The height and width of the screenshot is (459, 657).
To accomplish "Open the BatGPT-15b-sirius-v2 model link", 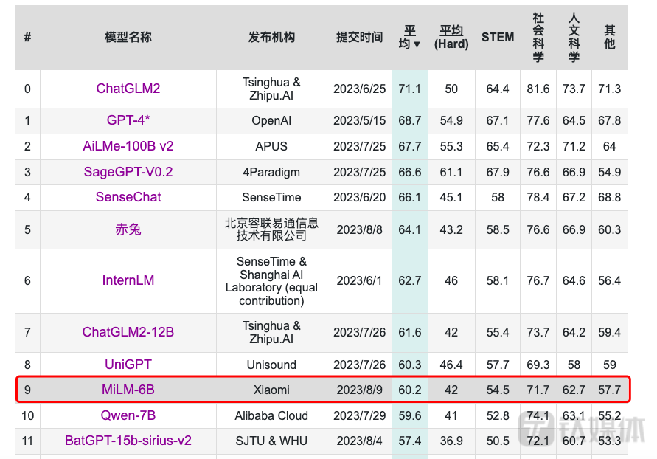I will tap(128, 441).
